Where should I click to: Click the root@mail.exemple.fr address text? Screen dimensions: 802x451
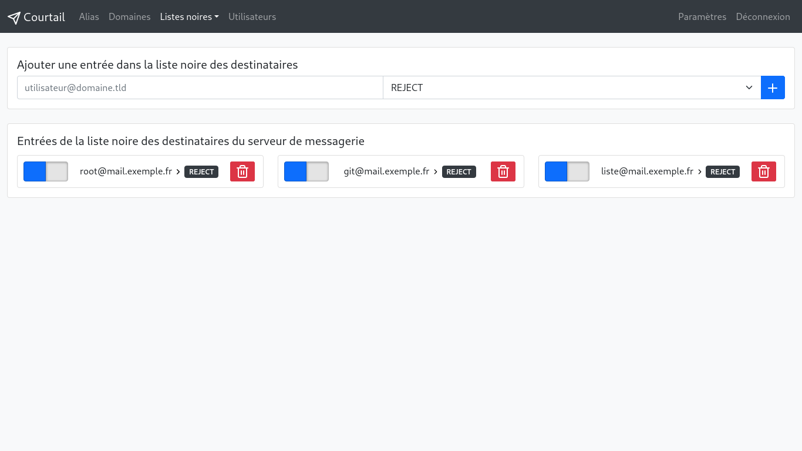(126, 171)
